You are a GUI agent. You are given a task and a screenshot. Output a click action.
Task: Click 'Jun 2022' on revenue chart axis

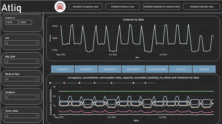tap(113, 54)
